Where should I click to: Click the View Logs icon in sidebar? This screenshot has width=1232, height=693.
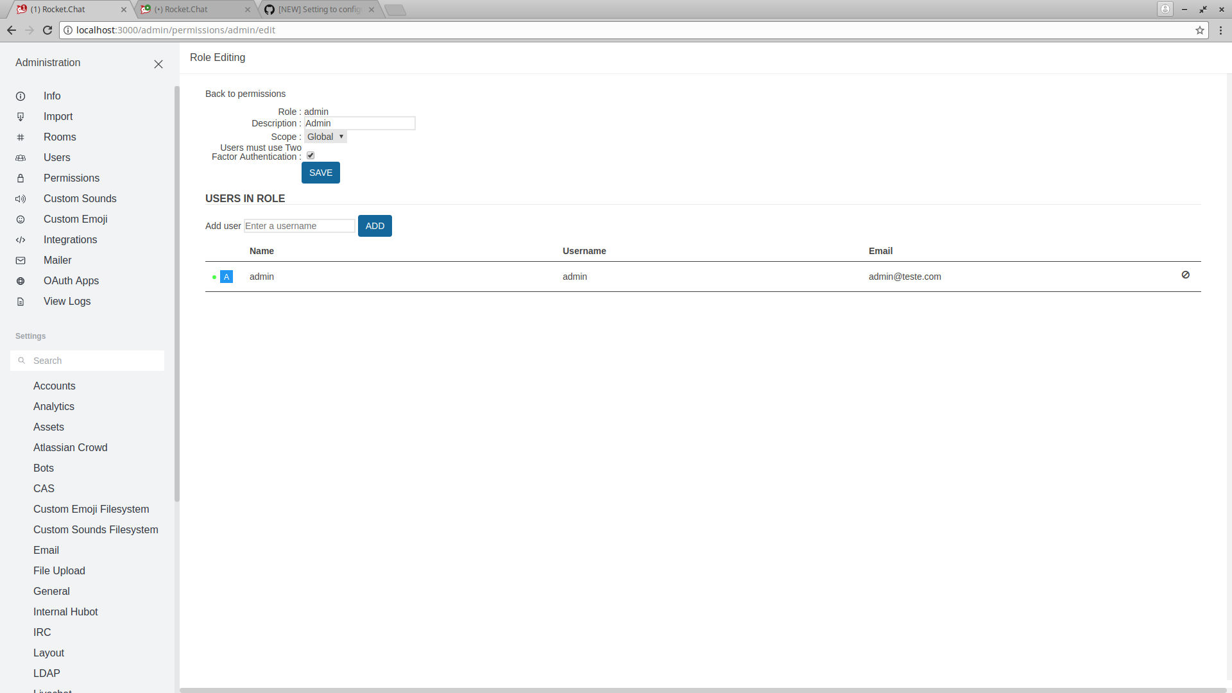coord(21,301)
